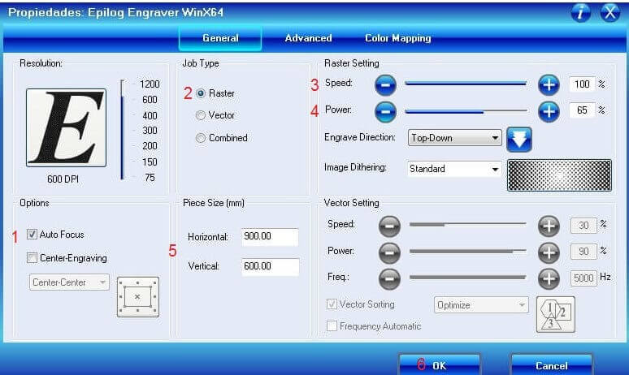Select the 600 resolution mark
Image resolution: width=629 pixels, height=375 pixels.
pyautogui.click(x=150, y=100)
